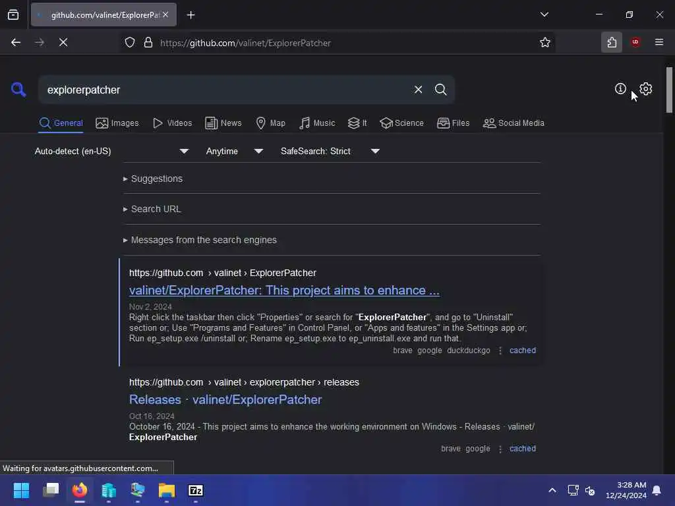Open cached link for Releases result

point(523,448)
